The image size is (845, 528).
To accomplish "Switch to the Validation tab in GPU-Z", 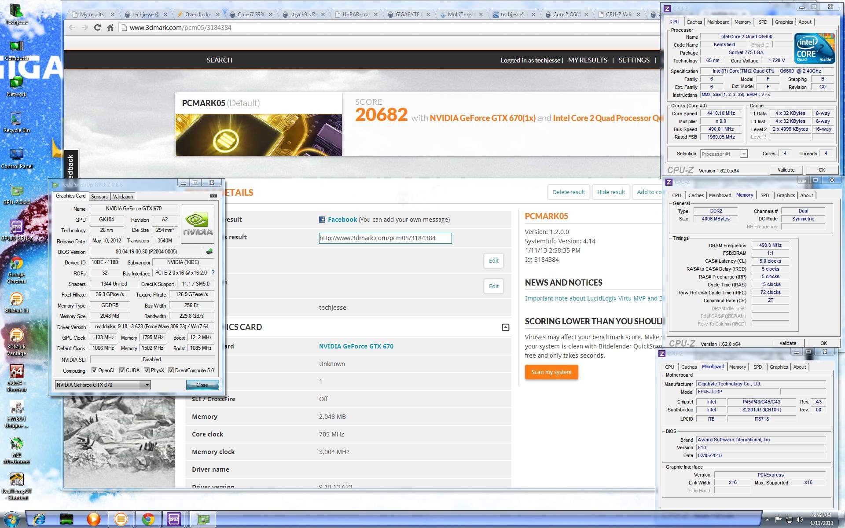I will (123, 197).
